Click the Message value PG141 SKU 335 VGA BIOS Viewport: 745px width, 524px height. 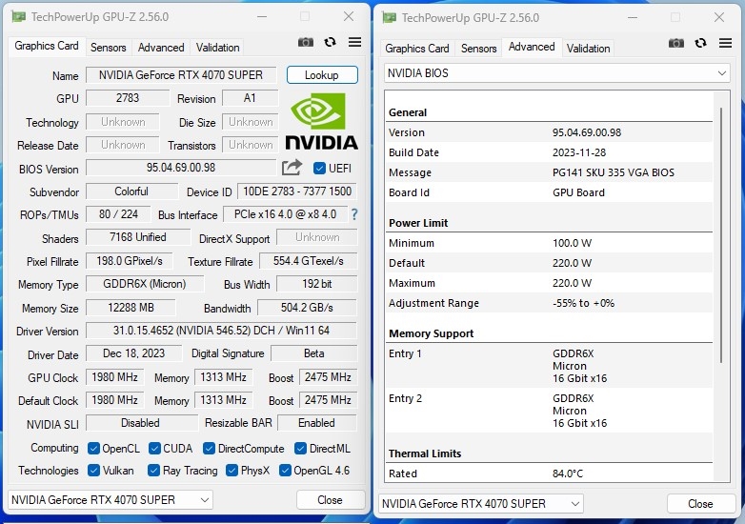pyautogui.click(x=614, y=172)
